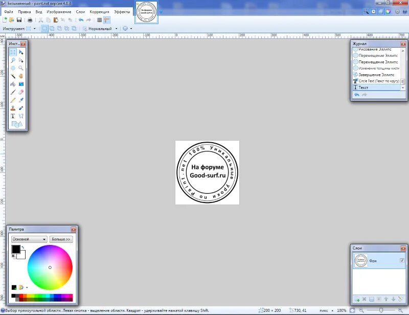Choose Add (union) selection mode
Image resolution: width=409 pixels, height=315 pixels.
coord(52,29)
